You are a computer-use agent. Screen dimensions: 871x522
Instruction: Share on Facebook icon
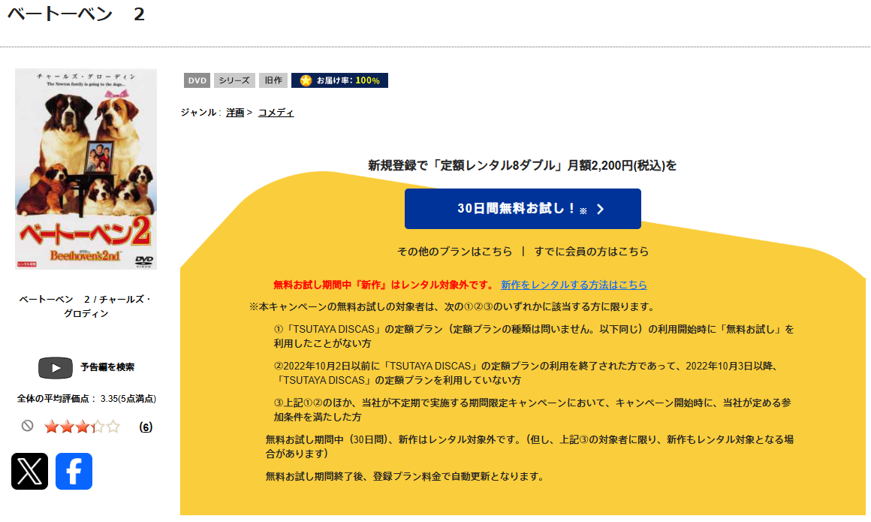pos(74,471)
